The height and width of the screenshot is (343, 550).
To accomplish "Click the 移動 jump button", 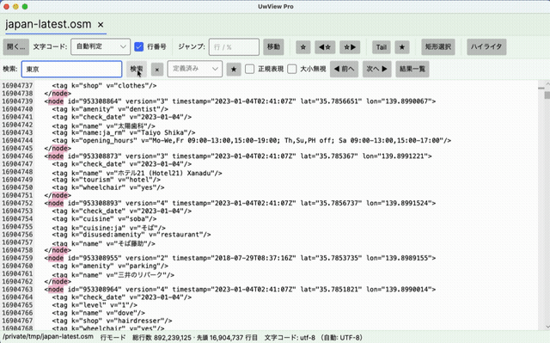I will 273,47.
